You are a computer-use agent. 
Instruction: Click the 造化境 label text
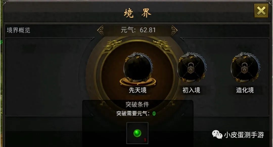(x=245, y=90)
